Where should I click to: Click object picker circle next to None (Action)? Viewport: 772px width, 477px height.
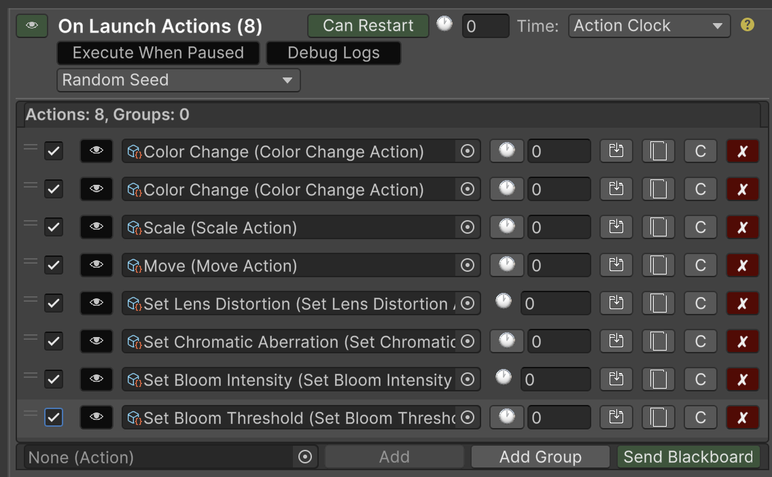pos(305,457)
